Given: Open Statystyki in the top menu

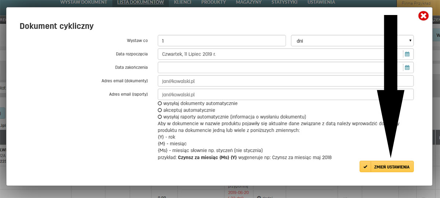Looking at the screenshot, I should [x=284, y=3].
